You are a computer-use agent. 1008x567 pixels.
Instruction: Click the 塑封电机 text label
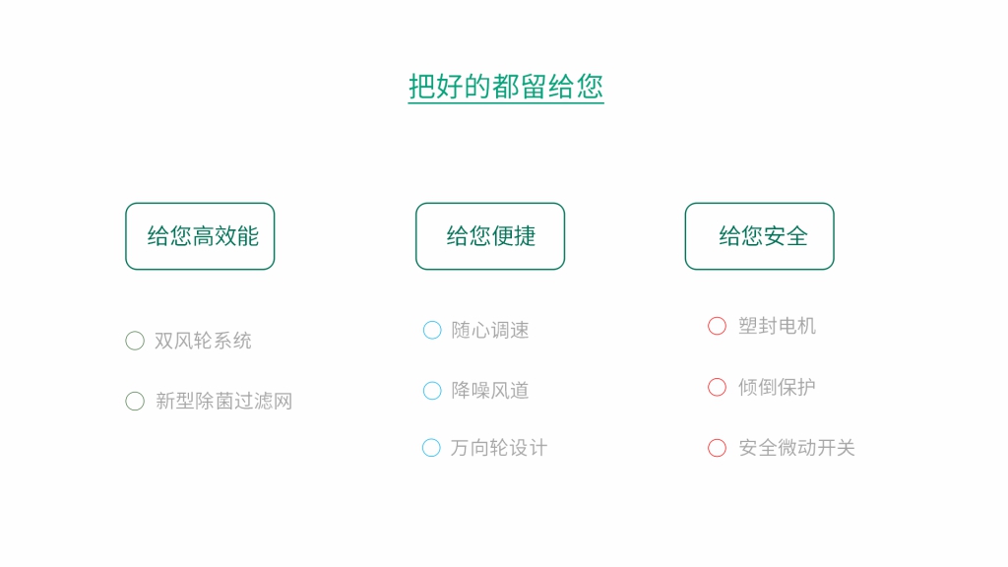tap(777, 326)
